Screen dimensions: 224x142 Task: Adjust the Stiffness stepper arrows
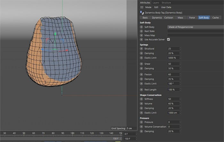(180, 99)
